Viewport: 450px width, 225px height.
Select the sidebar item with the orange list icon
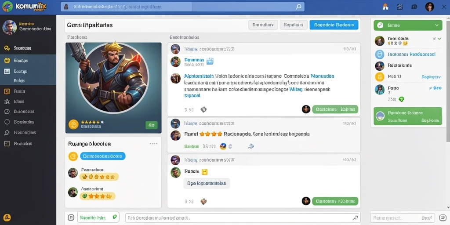[x=28, y=144]
